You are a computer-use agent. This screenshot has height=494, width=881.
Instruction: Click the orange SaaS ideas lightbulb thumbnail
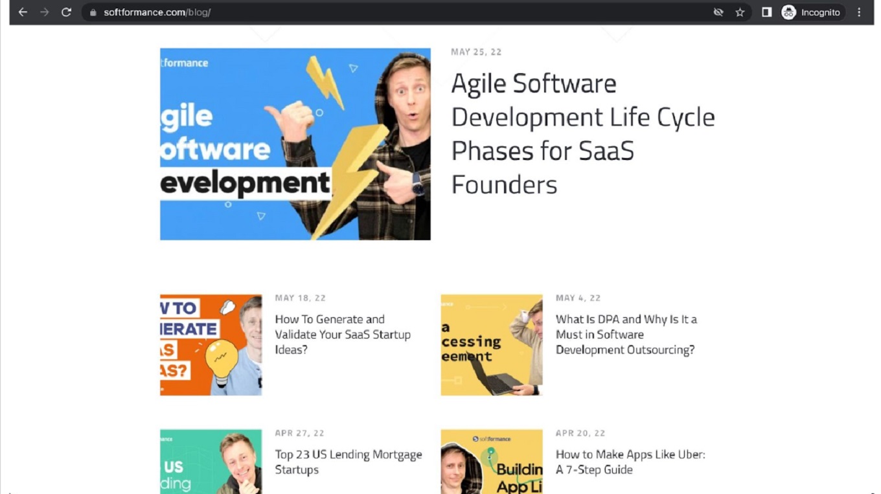(x=211, y=344)
